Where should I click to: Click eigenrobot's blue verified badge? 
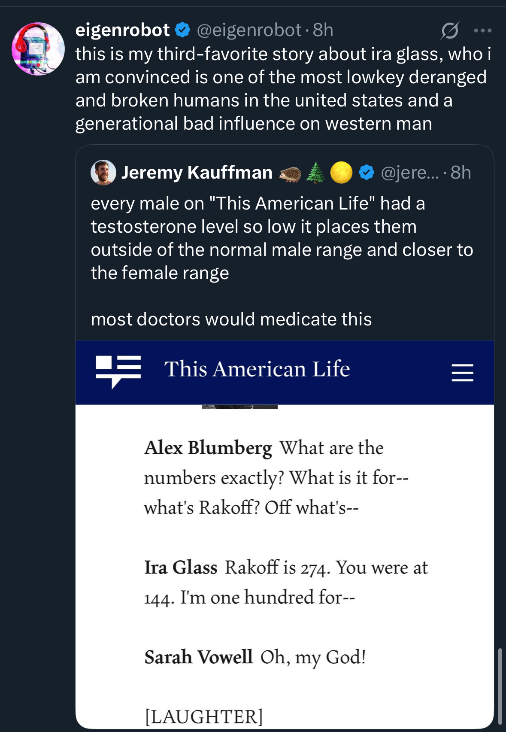183,30
